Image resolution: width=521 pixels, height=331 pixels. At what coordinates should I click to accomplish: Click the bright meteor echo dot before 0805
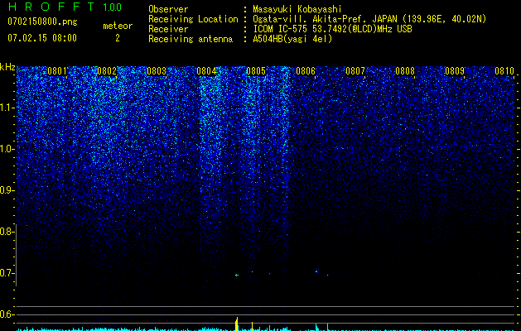[x=237, y=275]
